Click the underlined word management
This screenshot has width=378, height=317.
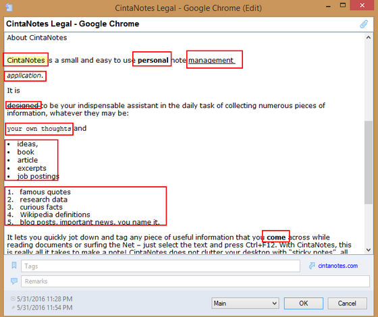(x=211, y=60)
